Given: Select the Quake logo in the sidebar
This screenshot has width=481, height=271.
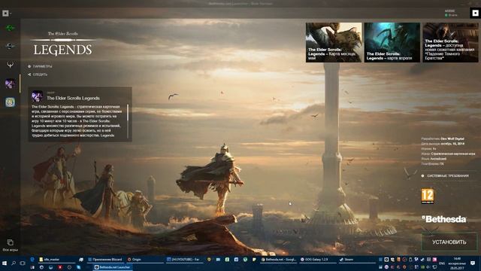Looking at the screenshot, I should click(x=10, y=65).
